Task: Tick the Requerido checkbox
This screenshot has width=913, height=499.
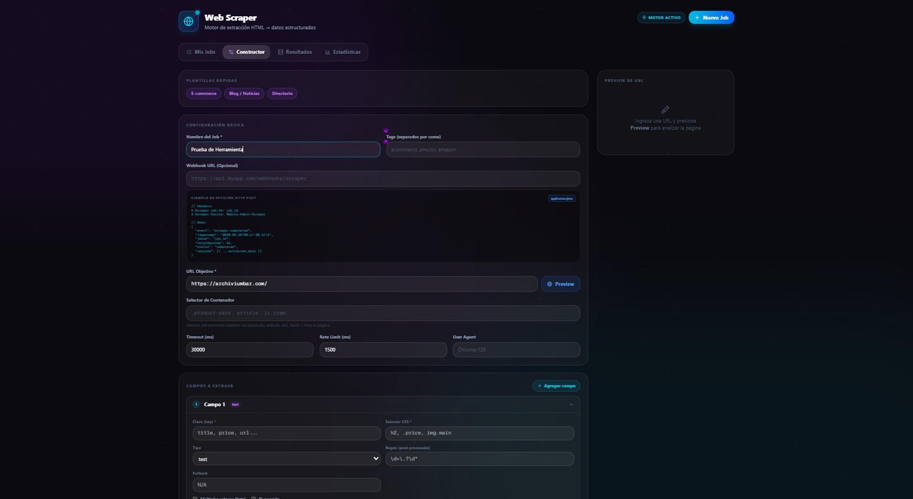Action: [x=253, y=498]
